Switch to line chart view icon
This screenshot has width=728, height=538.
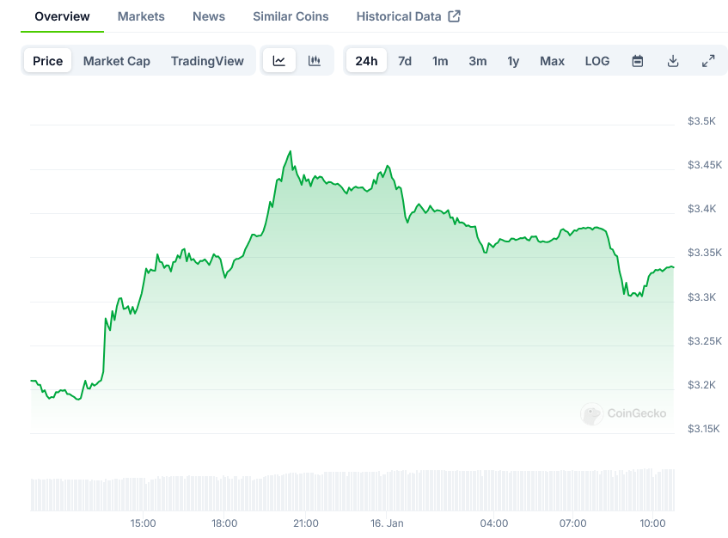point(279,61)
